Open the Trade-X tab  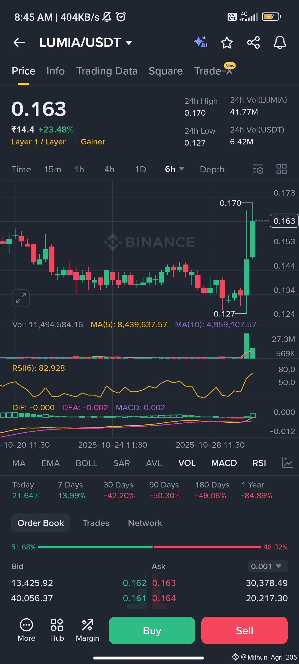pos(213,71)
